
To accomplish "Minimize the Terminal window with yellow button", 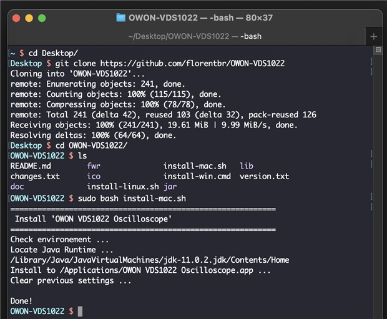I will [29, 18].
